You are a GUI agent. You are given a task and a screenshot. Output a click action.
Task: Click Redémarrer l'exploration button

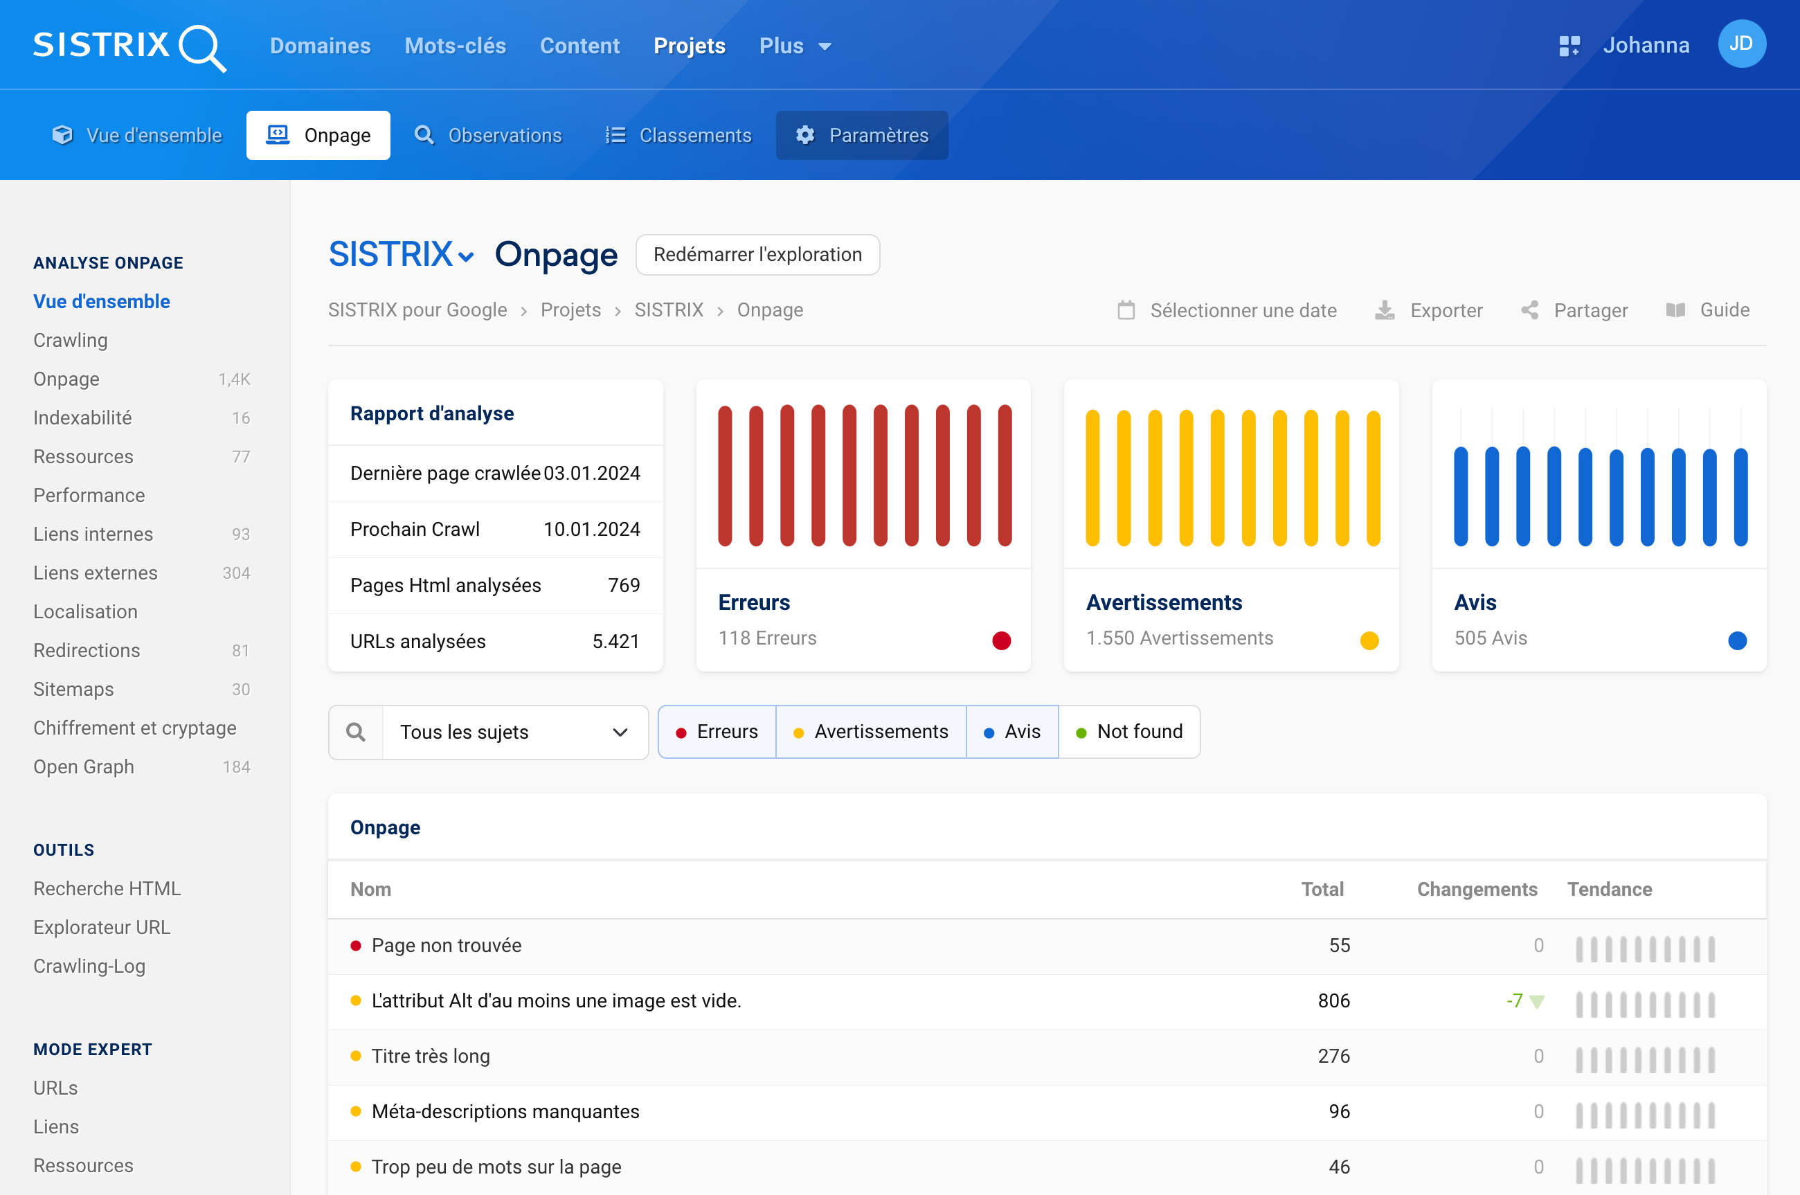point(757,255)
